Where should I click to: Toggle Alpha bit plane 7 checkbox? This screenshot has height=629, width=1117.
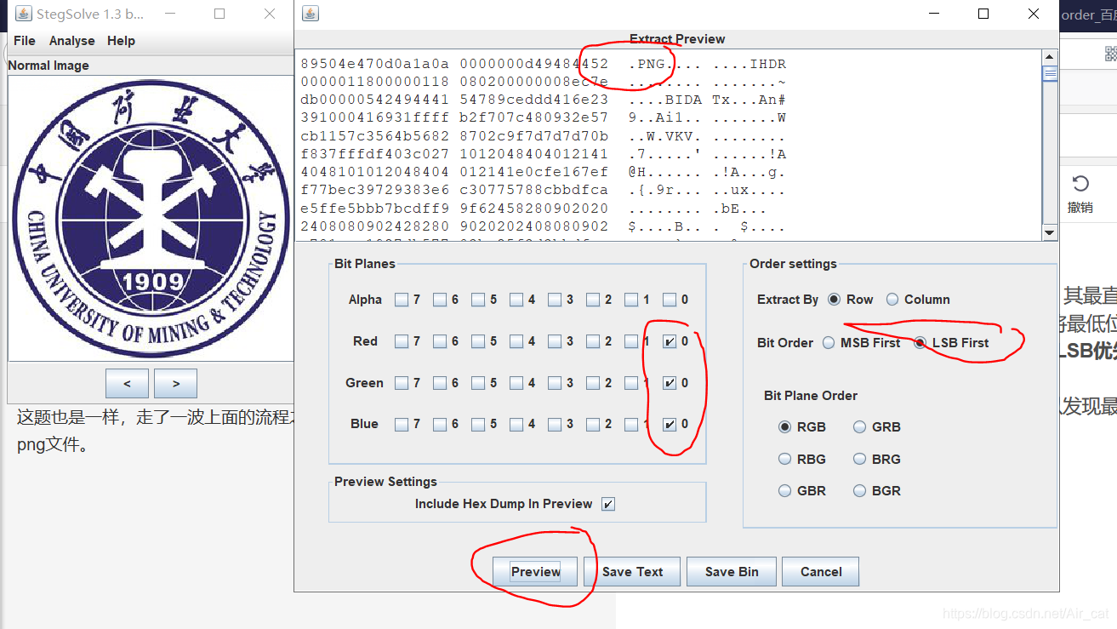pyautogui.click(x=402, y=300)
